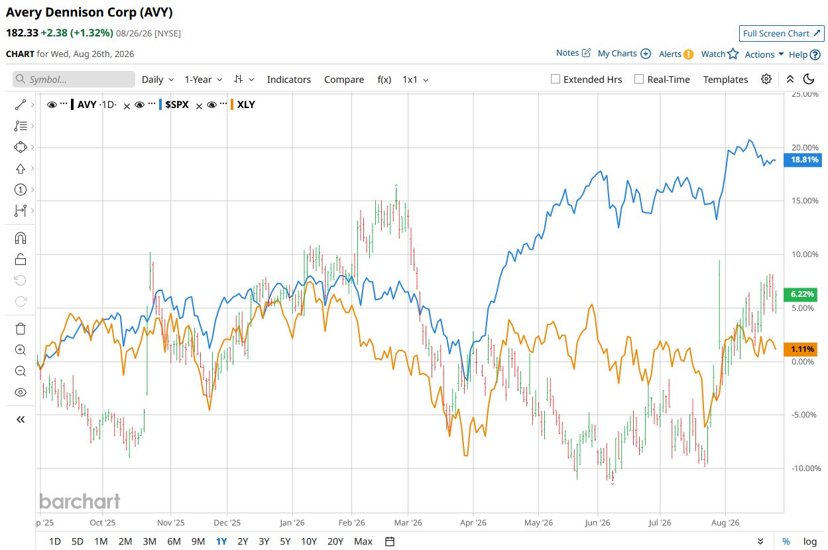
Task: Hide the XLY series eye icon
Action: (x=211, y=105)
